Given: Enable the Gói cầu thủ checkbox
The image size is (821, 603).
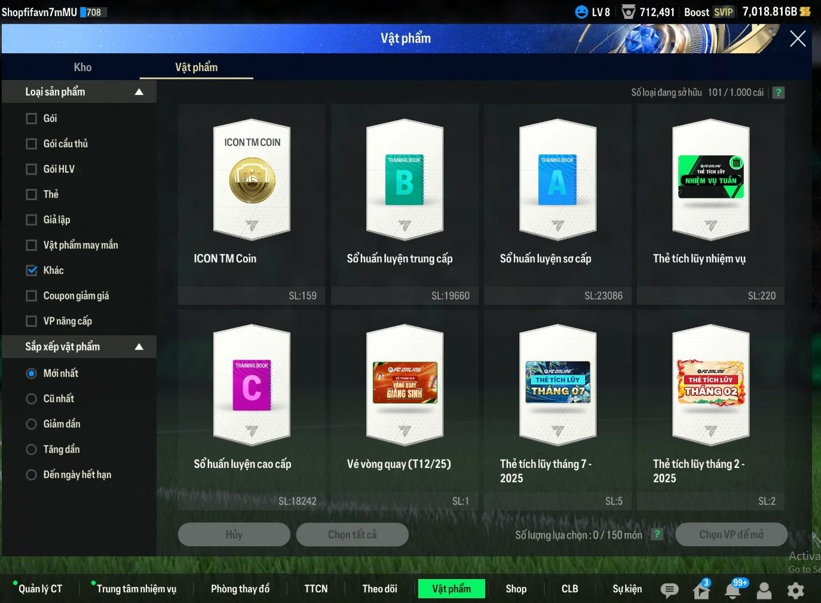Looking at the screenshot, I should [32, 144].
